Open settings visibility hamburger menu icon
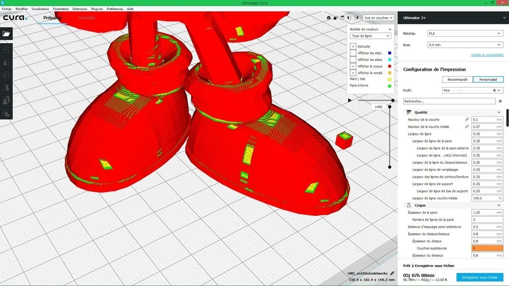Screen dimensions: 509x286 coord(500,101)
